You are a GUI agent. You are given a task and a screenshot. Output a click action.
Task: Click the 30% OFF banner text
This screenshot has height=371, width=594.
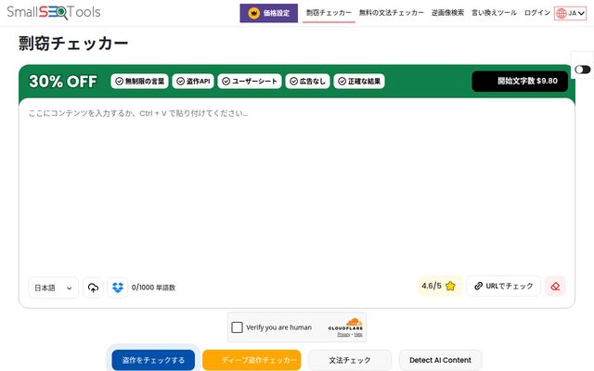(x=63, y=82)
